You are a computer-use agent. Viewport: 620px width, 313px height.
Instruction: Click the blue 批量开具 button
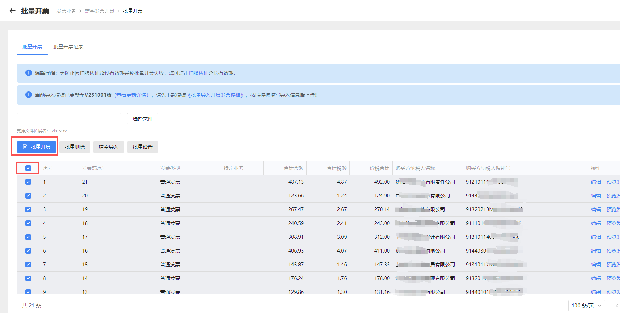tap(36, 147)
